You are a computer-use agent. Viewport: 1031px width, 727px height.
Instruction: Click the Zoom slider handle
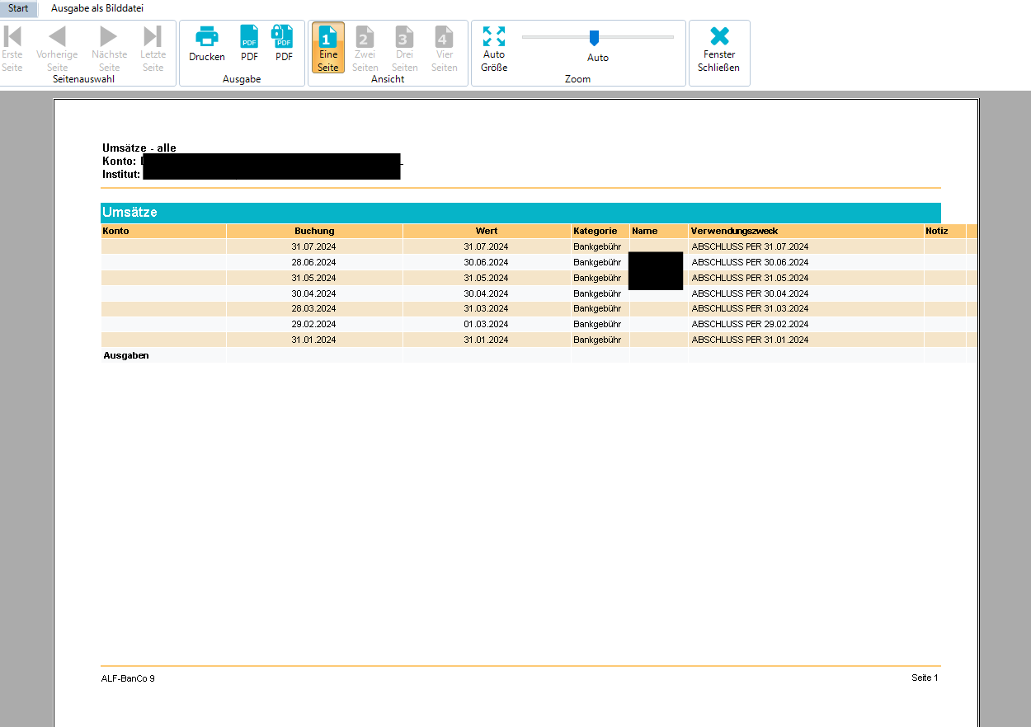(x=593, y=38)
